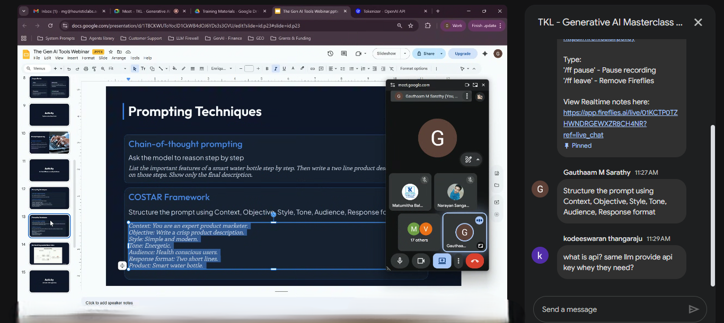Click the Send a message field
The image size is (724, 323).
coord(610,309)
